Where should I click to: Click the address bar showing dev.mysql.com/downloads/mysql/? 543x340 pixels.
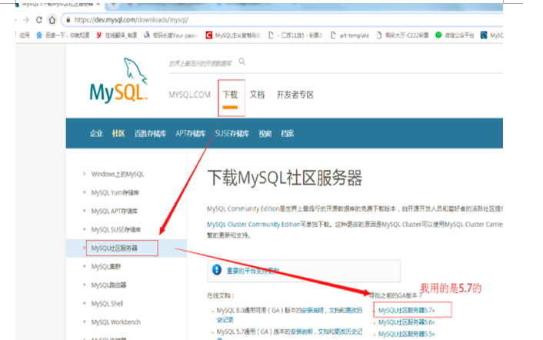282,20
